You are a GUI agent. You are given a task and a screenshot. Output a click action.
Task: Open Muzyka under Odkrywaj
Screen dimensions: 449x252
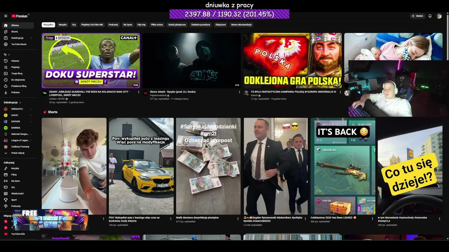(x=18, y=168)
